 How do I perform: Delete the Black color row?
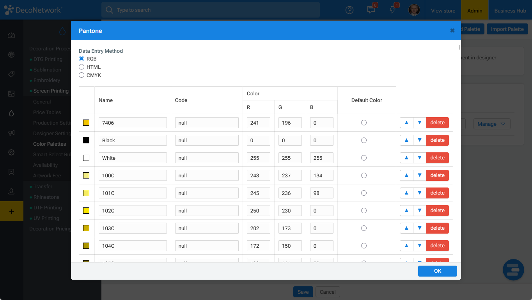438,140
